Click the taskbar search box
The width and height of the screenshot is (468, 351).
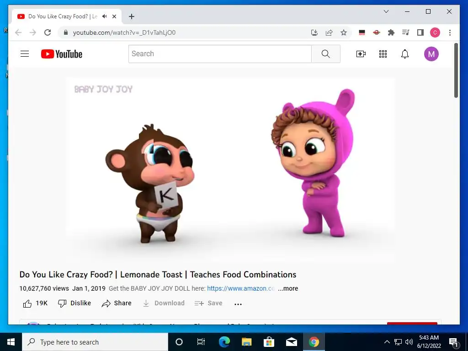tap(95, 342)
